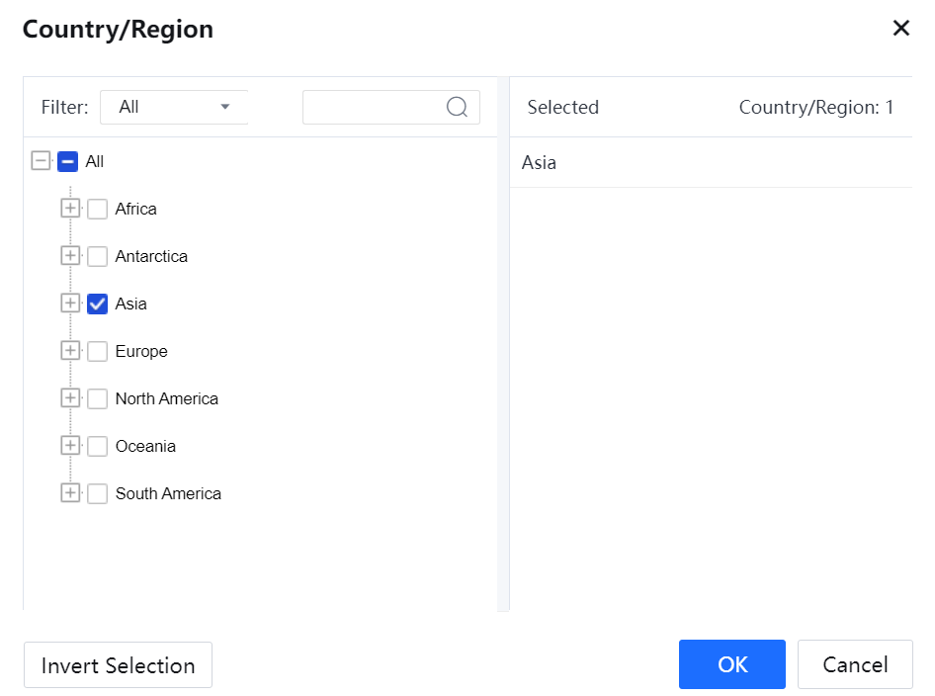
Task: Check the Europe checkbox
Action: point(97,351)
